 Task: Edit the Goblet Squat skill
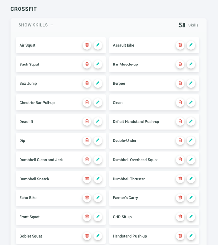click(98, 236)
